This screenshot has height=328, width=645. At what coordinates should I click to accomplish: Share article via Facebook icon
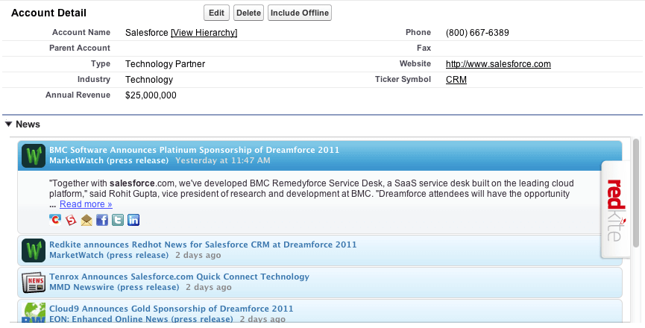click(x=102, y=220)
